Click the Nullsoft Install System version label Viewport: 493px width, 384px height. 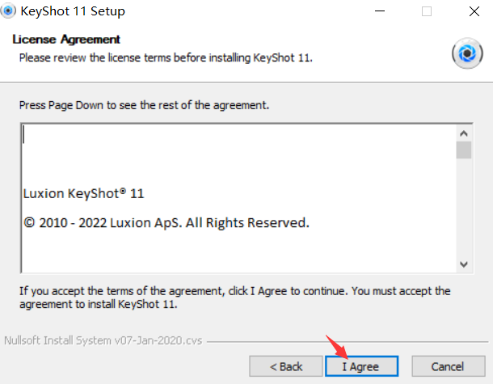(x=103, y=340)
